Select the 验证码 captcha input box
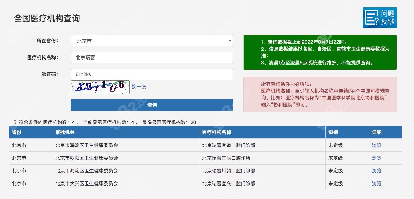Image resolution: width=414 pixels, height=199 pixels. [152, 74]
